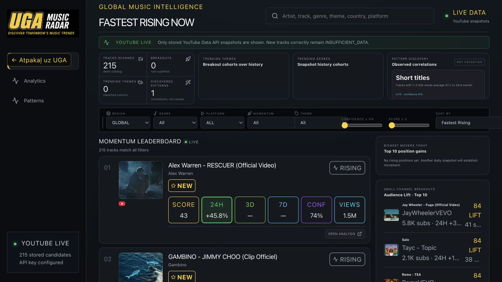Screen dimensions: 502x282
Task: Click the UGA Music Radar logo
Action: 43,23
